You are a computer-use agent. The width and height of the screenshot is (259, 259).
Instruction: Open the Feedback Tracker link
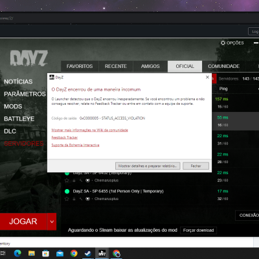pos(65,137)
